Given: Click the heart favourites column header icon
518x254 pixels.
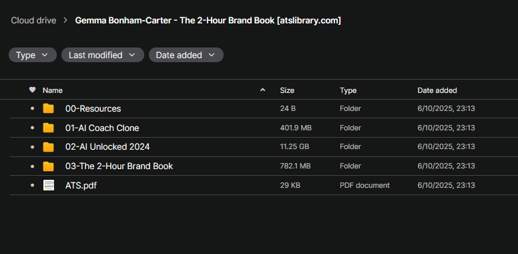Looking at the screenshot, I should click(32, 90).
